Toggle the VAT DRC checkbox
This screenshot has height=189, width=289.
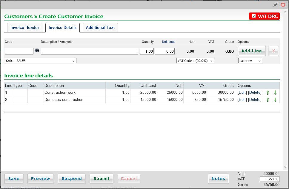[254, 16]
